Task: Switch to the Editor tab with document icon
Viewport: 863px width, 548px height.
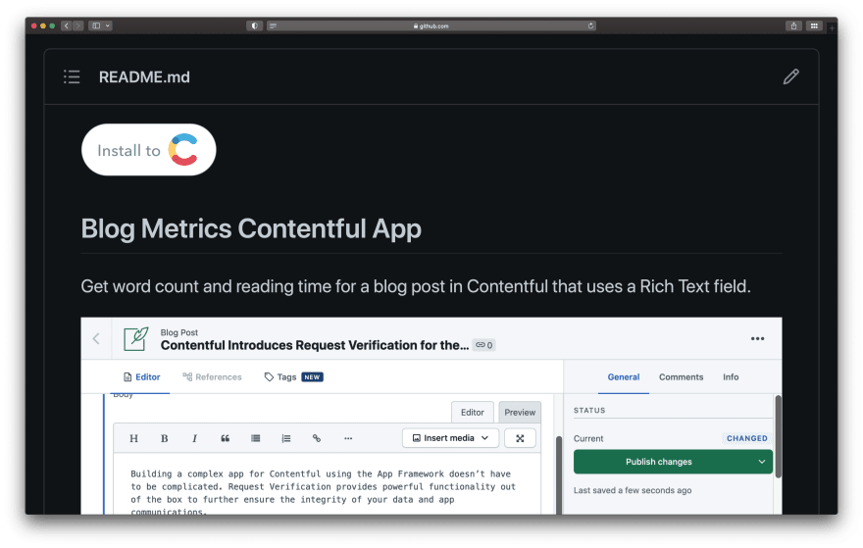Action: click(142, 376)
